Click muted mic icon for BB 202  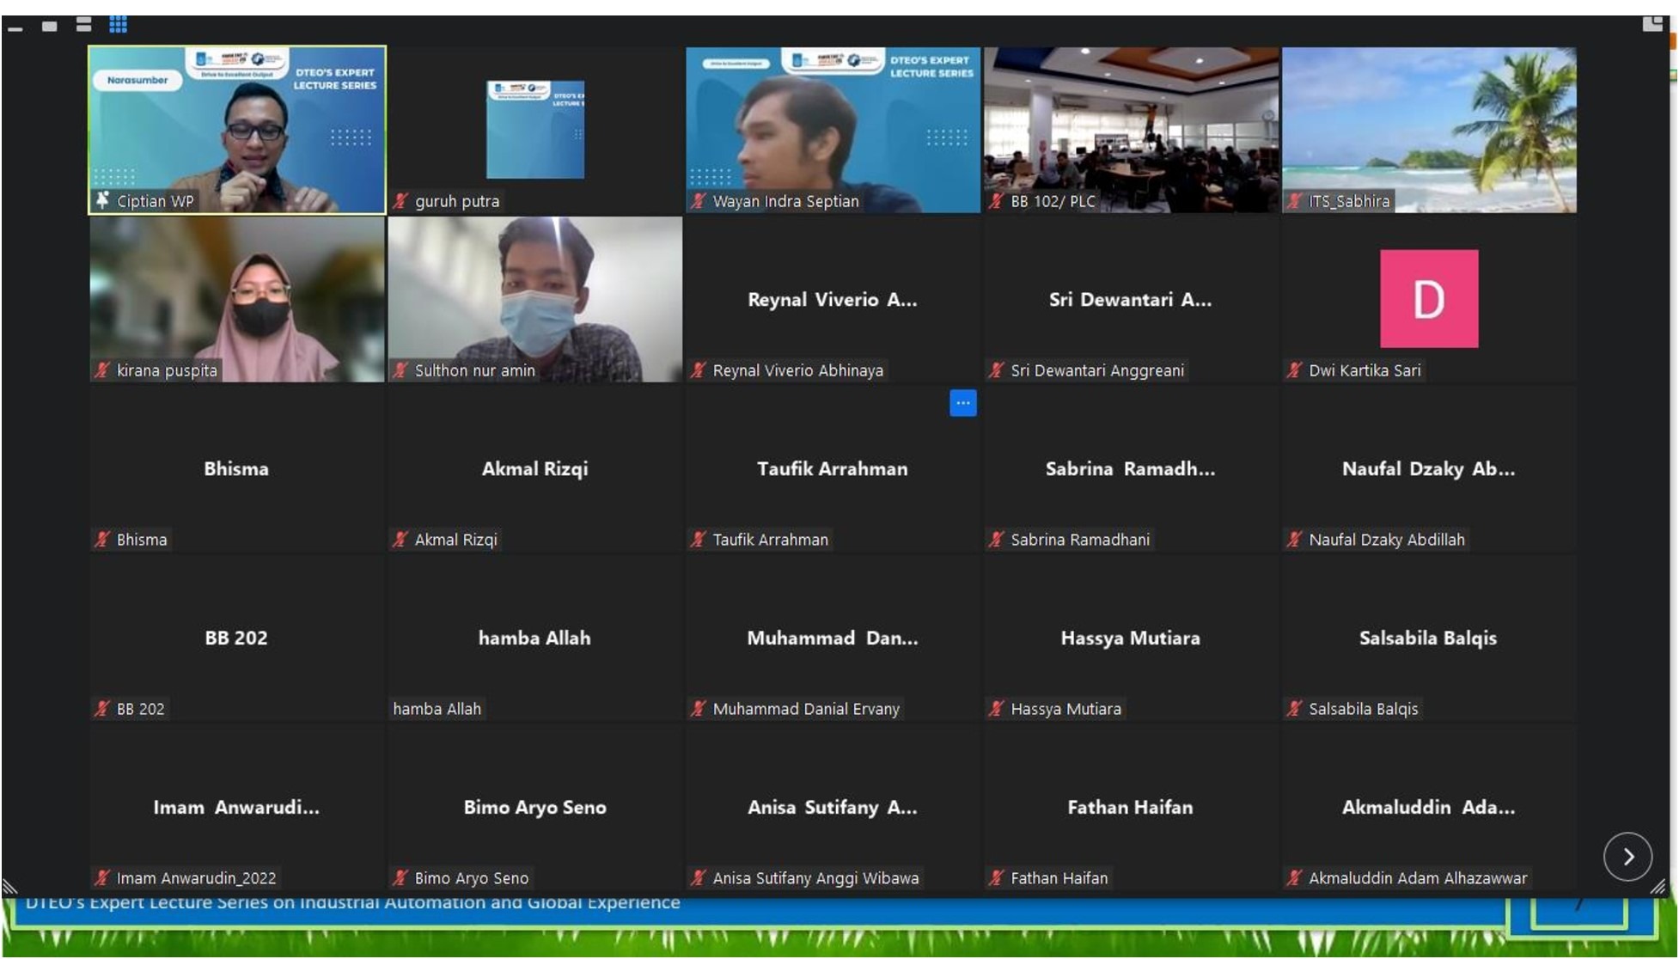click(102, 709)
